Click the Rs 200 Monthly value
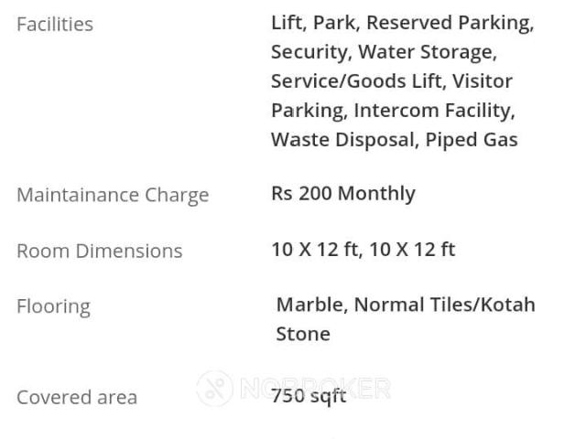Viewport: 586px width, 439px height. pos(343,194)
